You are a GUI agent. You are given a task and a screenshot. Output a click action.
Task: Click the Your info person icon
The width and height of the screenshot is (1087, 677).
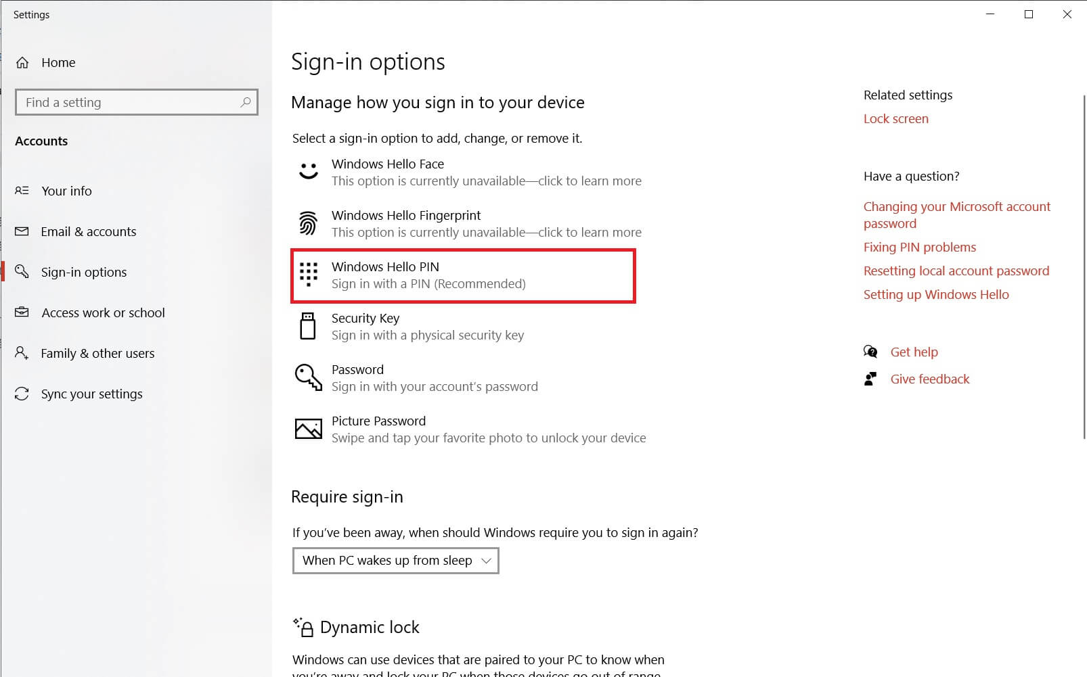(x=22, y=191)
